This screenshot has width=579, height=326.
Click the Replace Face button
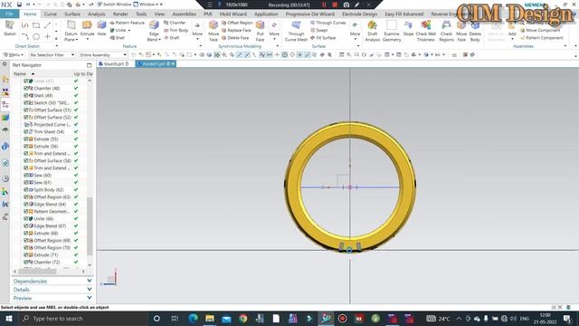coord(236,30)
